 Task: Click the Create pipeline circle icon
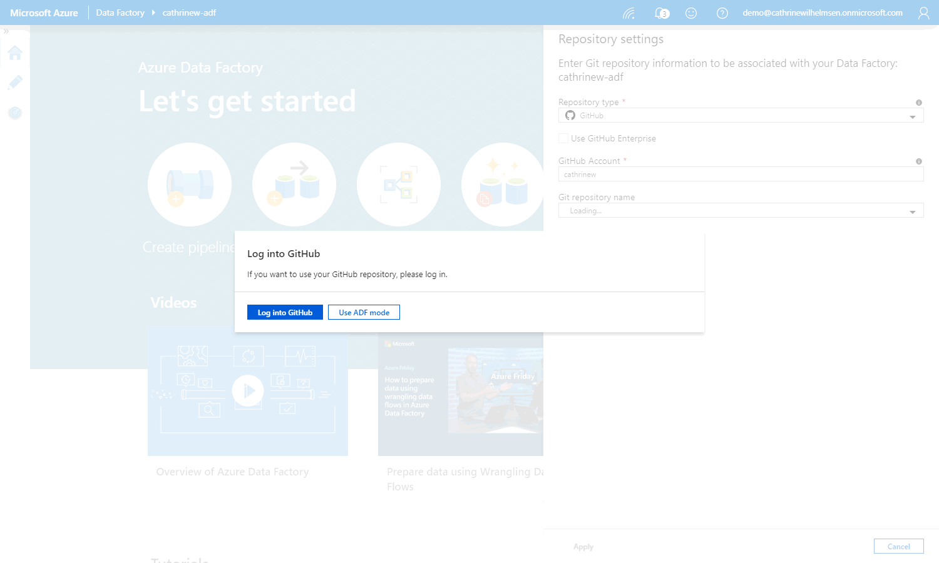[190, 185]
